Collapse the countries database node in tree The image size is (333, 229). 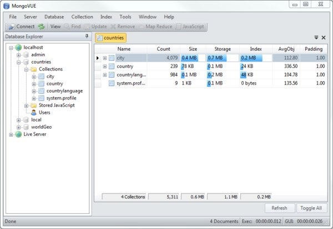19,62
